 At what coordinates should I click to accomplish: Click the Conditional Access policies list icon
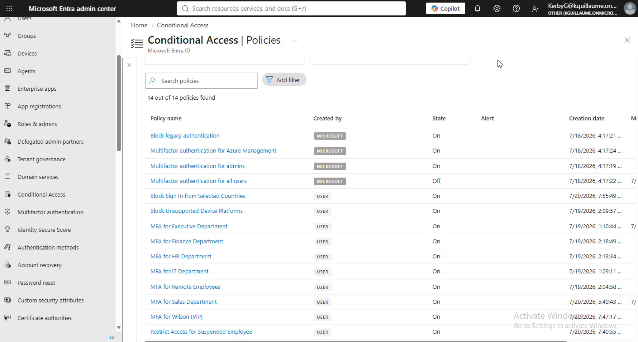coord(137,43)
